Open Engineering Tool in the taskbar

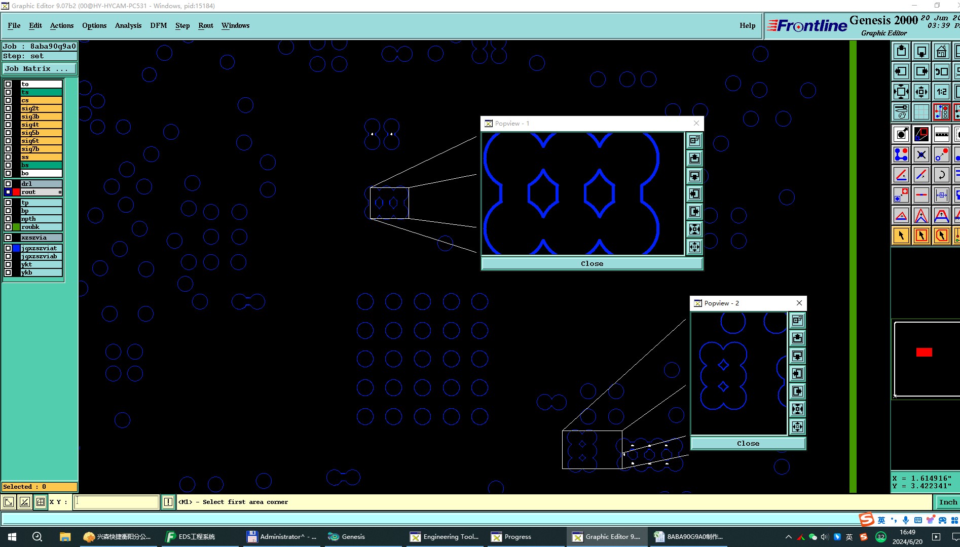point(445,536)
